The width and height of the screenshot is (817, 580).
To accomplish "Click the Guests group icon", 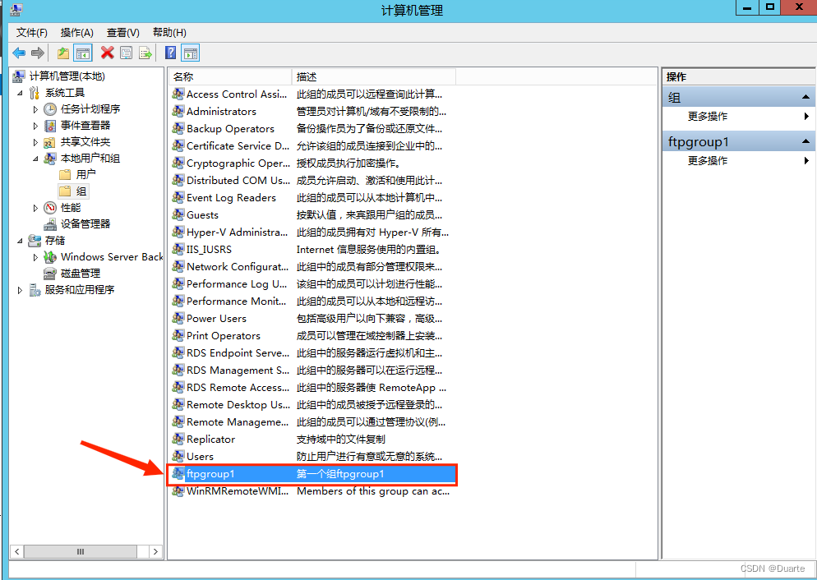I will tap(178, 214).
